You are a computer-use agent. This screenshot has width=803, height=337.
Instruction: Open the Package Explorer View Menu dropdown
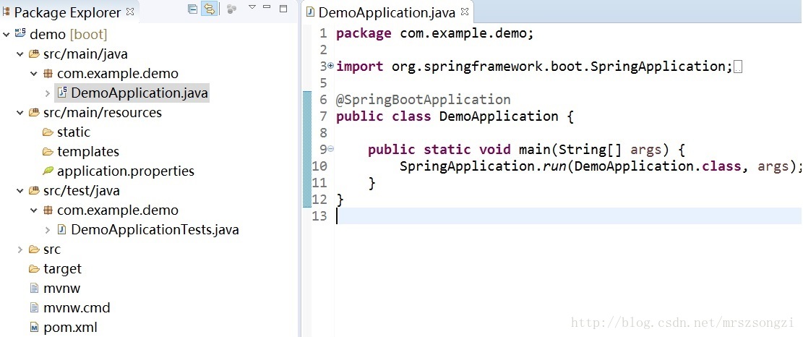point(252,7)
